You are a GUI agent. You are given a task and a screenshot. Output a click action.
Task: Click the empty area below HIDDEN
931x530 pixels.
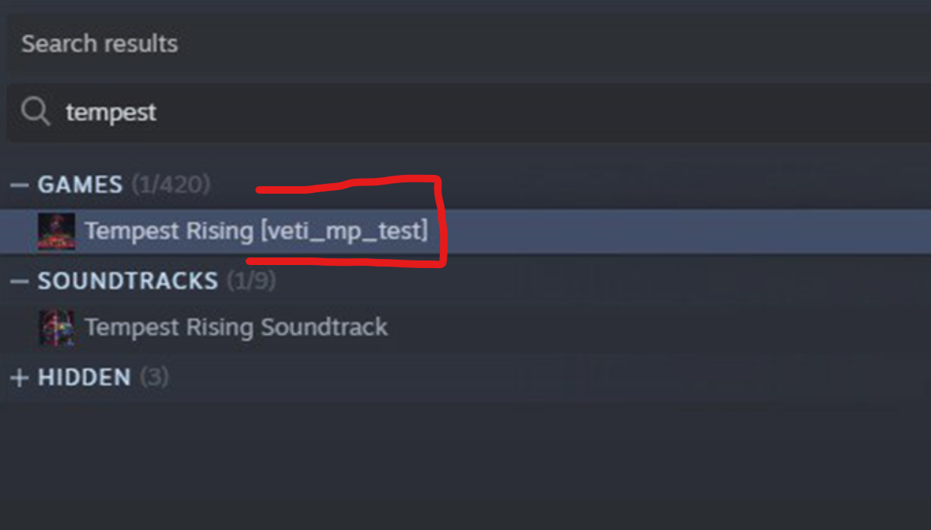click(450, 465)
